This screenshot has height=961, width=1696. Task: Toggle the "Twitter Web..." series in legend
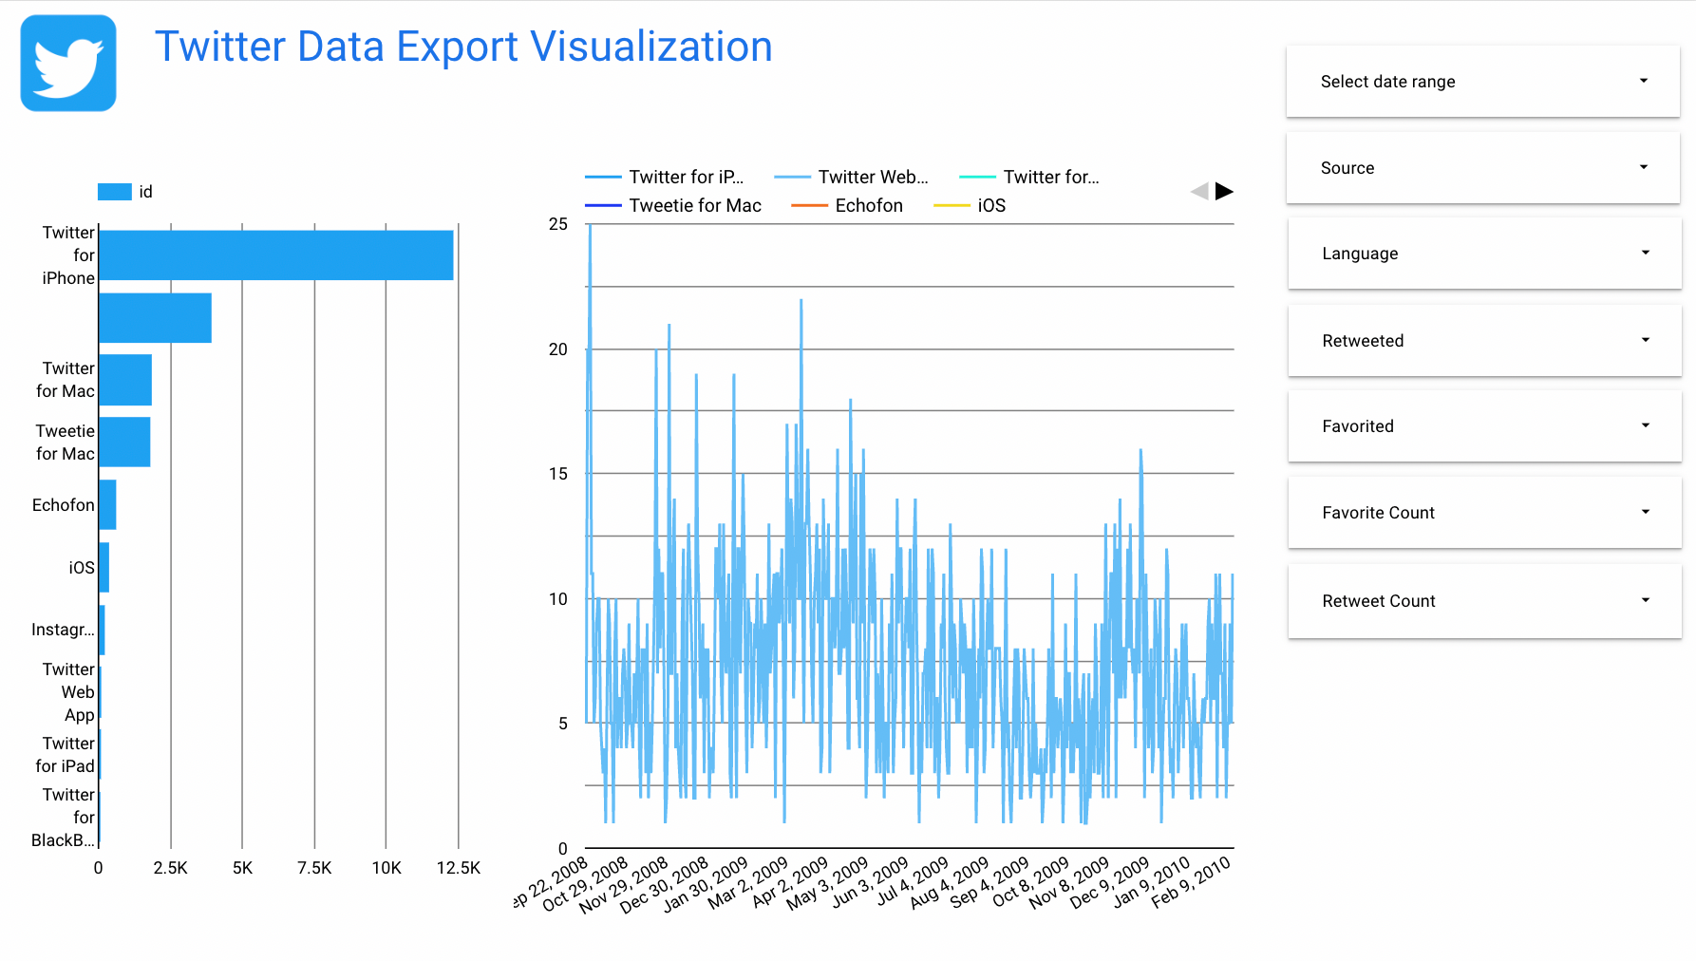pos(873,177)
